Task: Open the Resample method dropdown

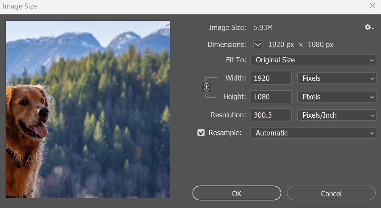Action: pyautogui.click(x=313, y=133)
